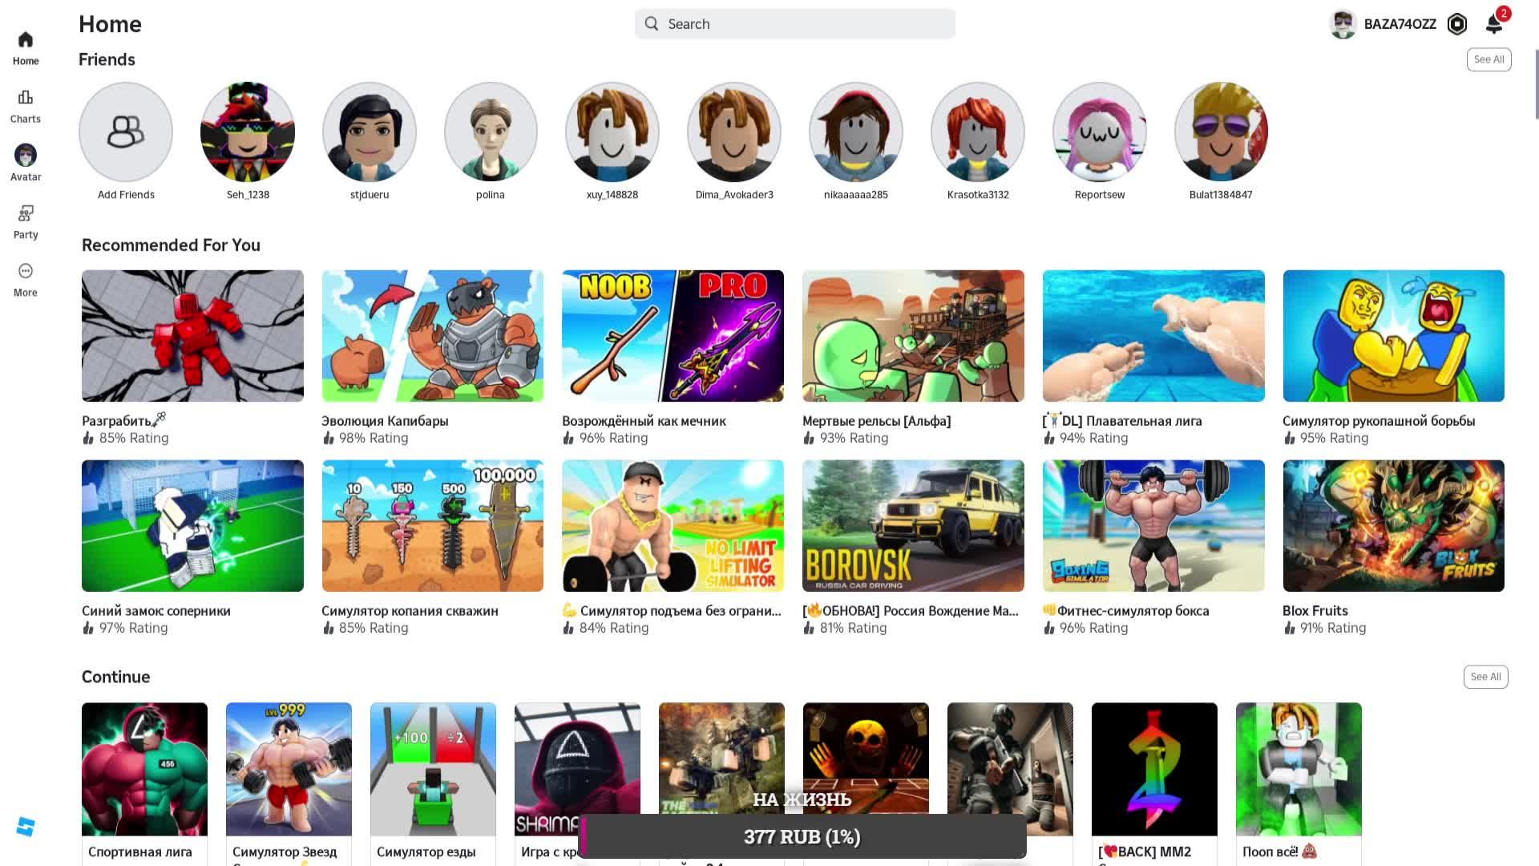Click the page's vertical scrollbar
1539x866 pixels.
pos(1536,84)
